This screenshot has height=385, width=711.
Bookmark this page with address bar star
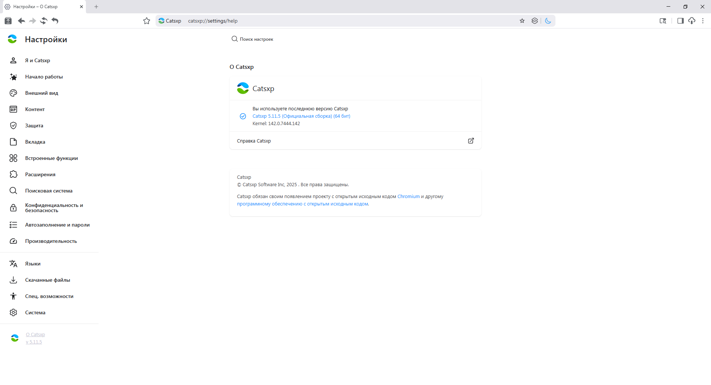click(x=522, y=21)
